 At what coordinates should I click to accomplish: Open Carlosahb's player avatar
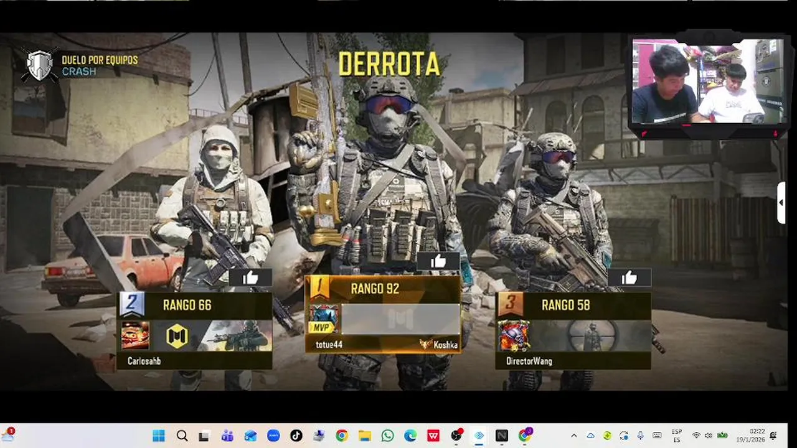click(x=135, y=336)
